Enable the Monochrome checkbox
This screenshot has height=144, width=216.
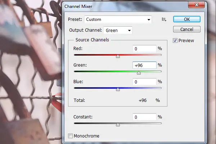tap(71, 136)
